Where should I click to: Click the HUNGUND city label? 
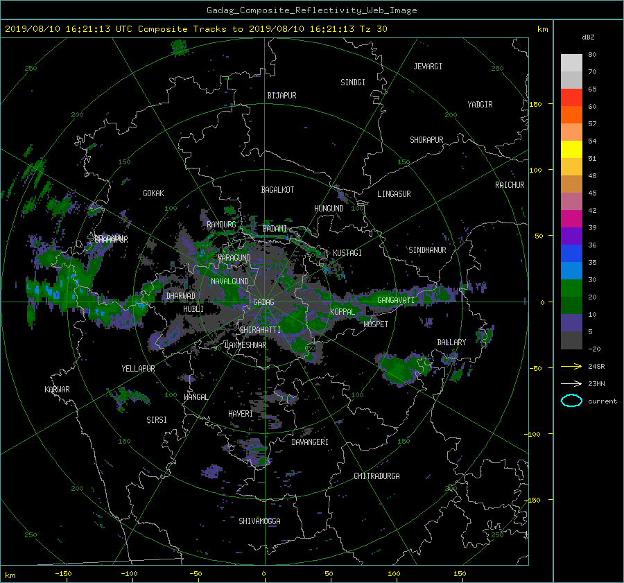point(329,209)
